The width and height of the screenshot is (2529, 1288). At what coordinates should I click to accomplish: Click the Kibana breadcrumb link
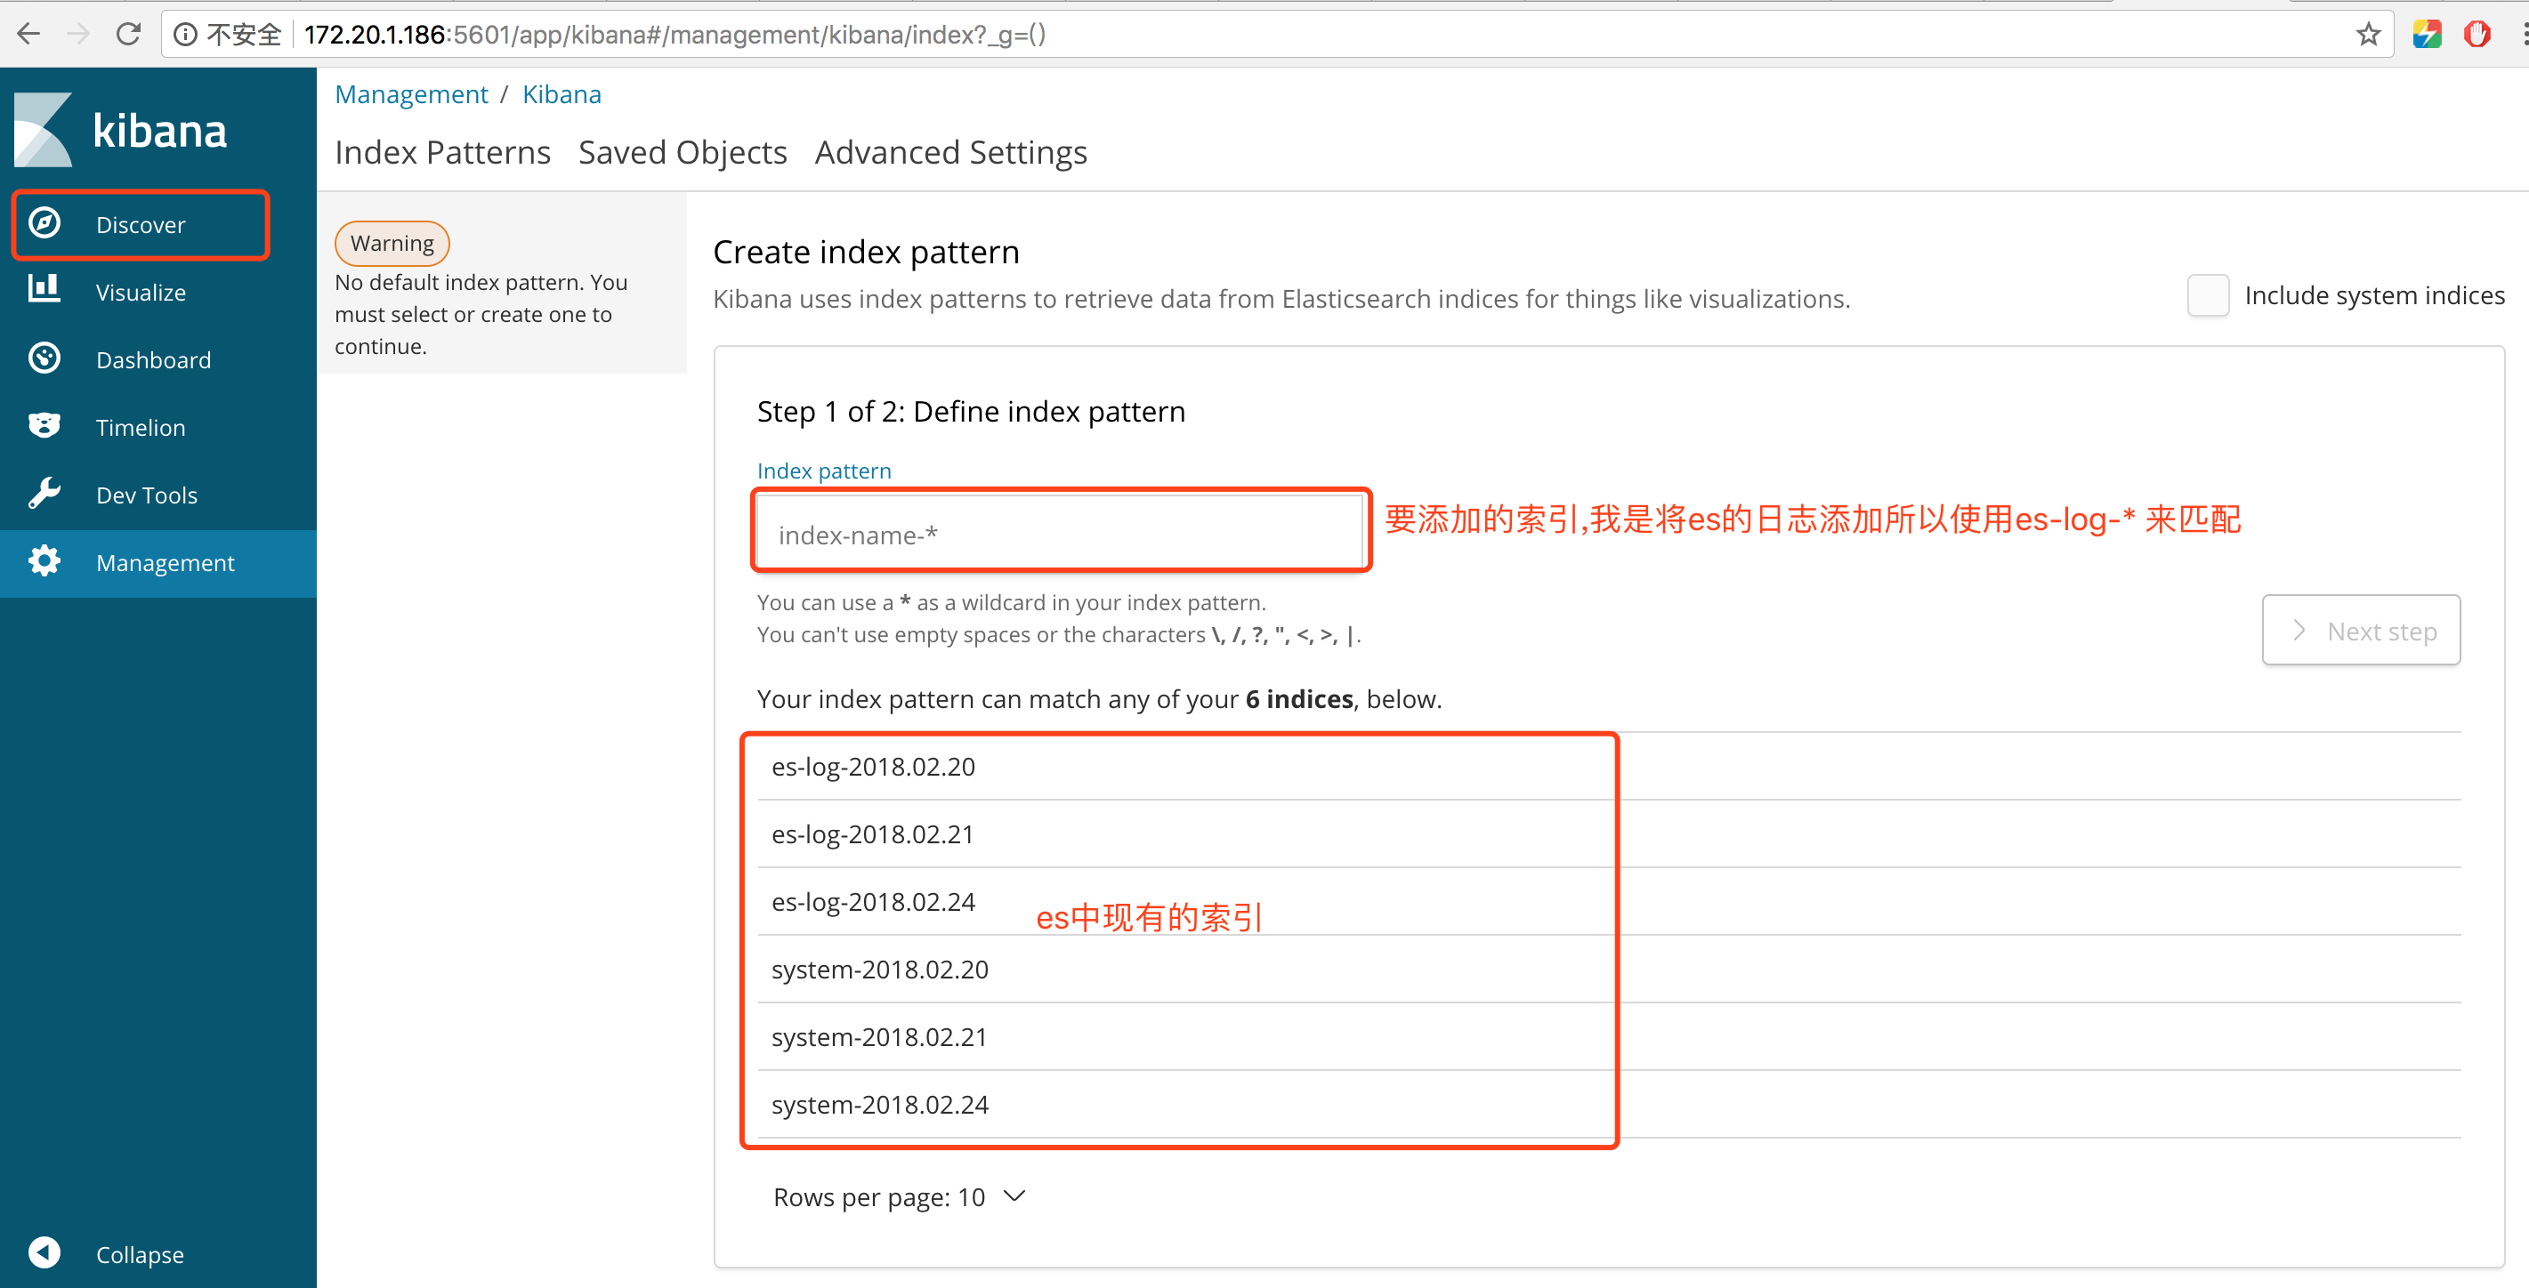562,94
